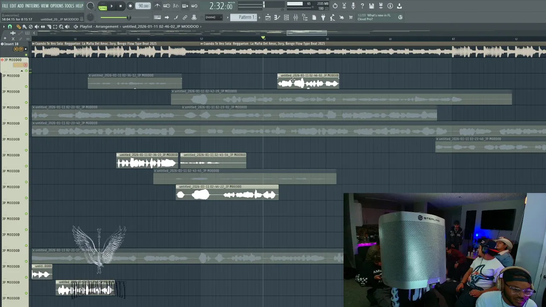This screenshot has width=546, height=307.
Task: Click the Stop transport button
Action: click(x=121, y=6)
